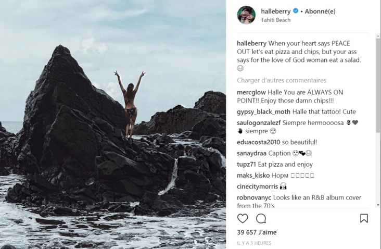This screenshot has height=249, width=381.
Task: Visit commenter mercglow's profile
Action: (251, 92)
